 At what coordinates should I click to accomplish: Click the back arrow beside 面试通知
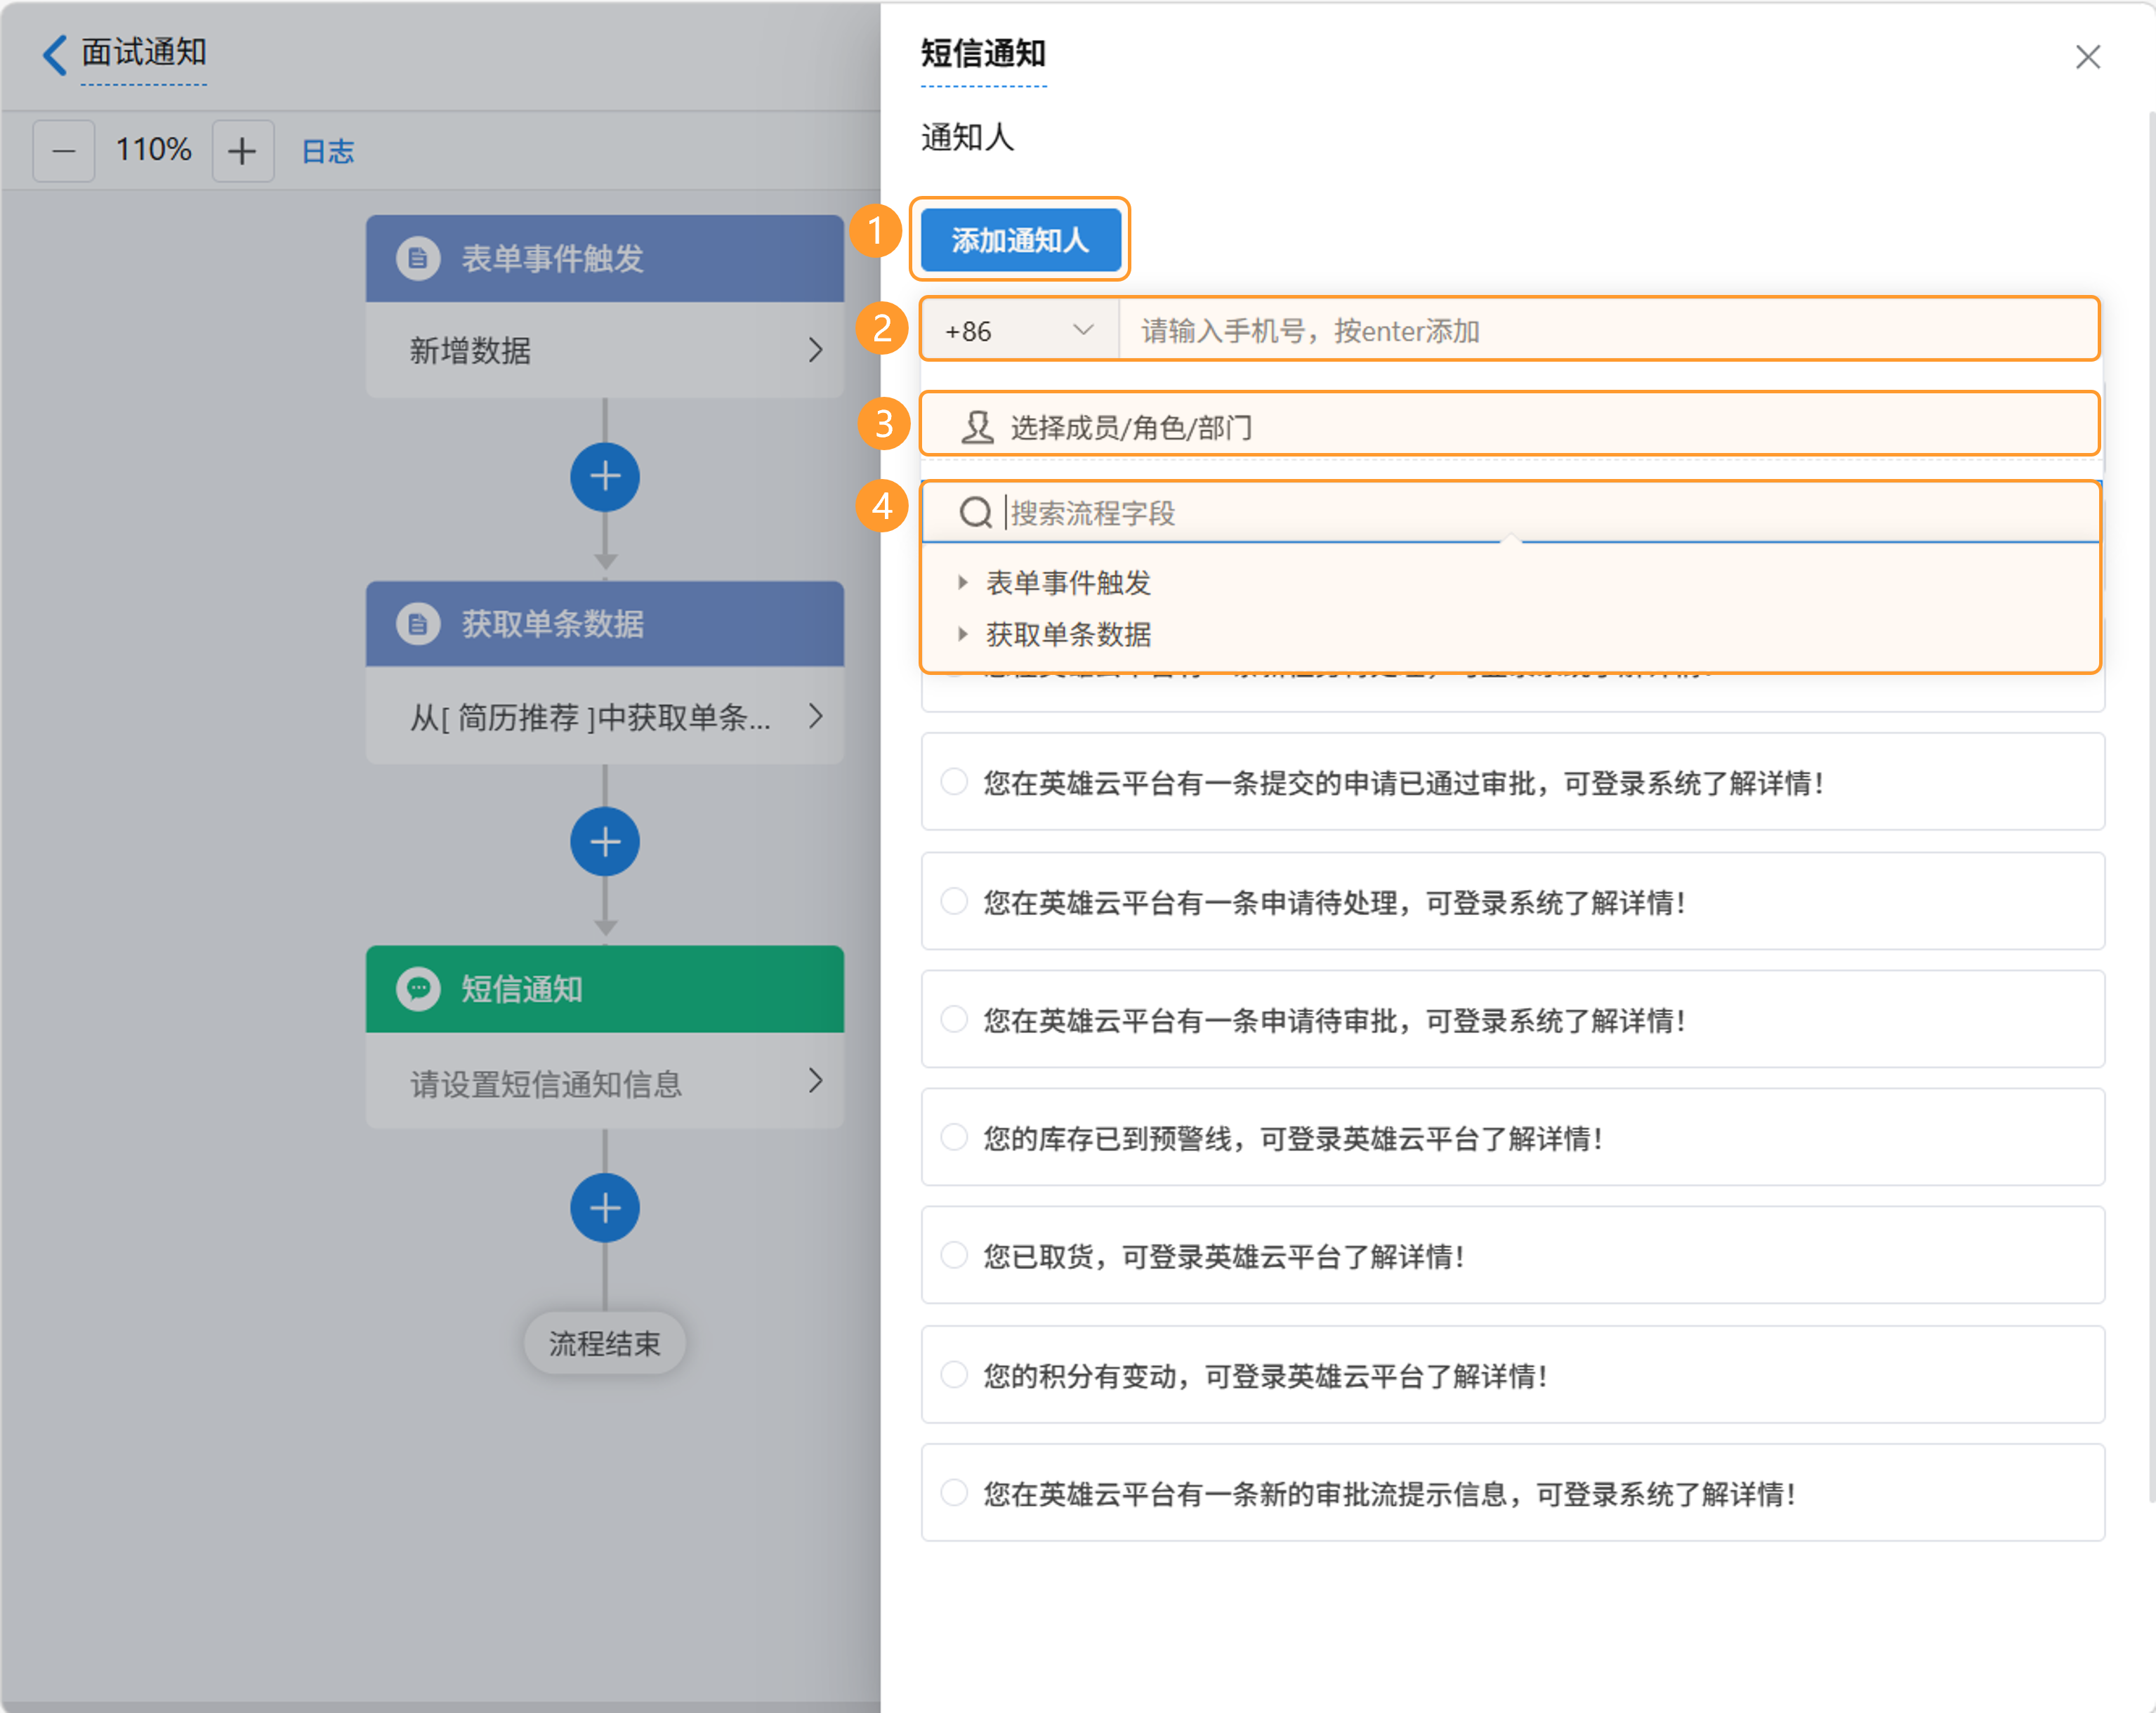click(55, 54)
